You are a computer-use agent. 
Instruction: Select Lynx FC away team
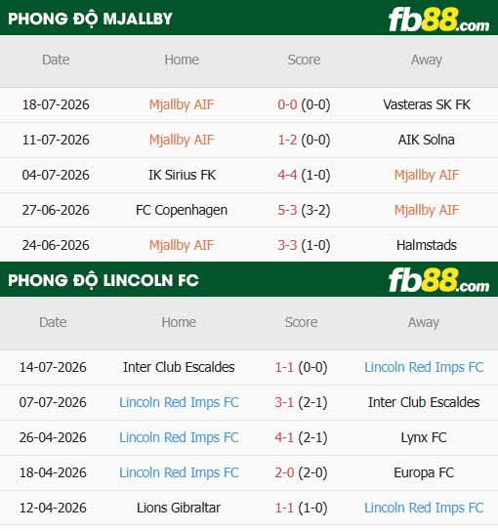click(x=424, y=437)
